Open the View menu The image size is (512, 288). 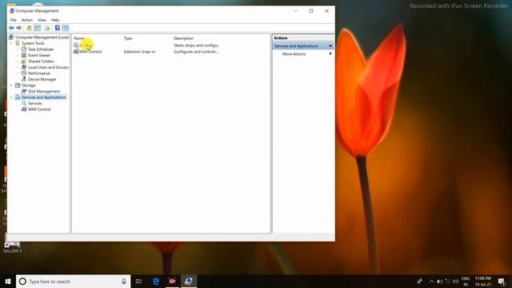[42, 20]
